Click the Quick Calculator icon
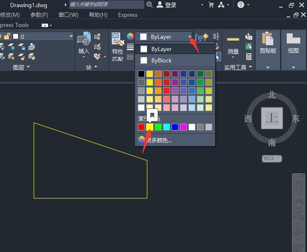Screen dimensions: 307x252 [x=249, y=57]
